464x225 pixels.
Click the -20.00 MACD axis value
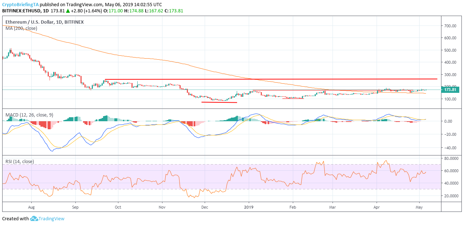(x=450, y=134)
